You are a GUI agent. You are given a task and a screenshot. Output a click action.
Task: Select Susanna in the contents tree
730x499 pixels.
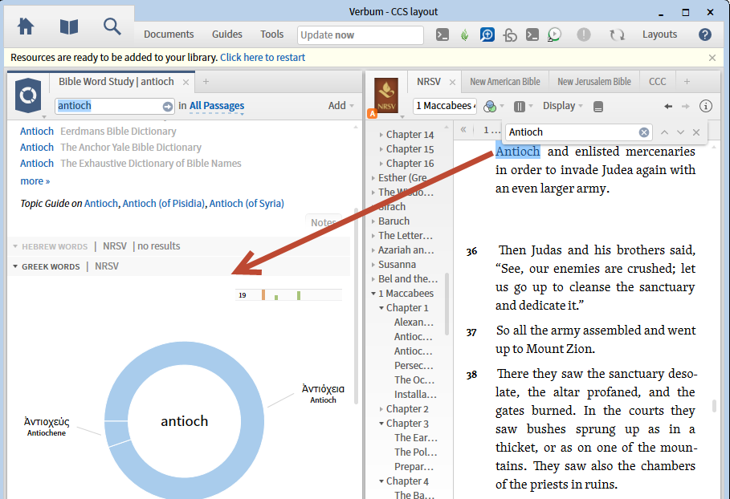tap(397, 265)
